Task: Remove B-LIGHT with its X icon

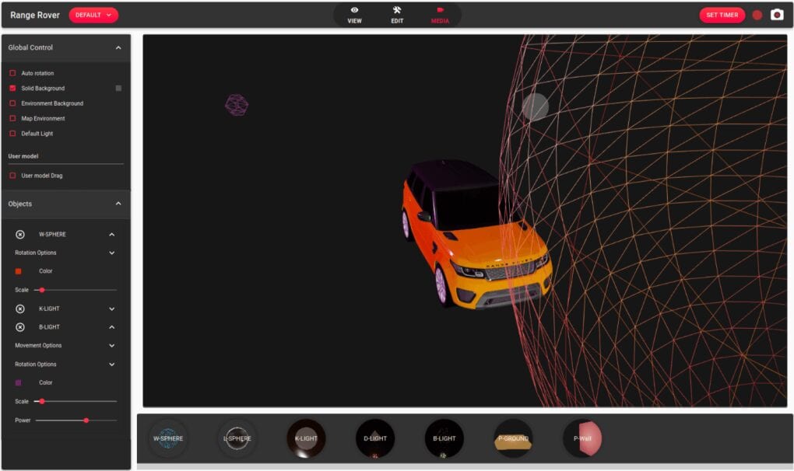Action: (19, 327)
